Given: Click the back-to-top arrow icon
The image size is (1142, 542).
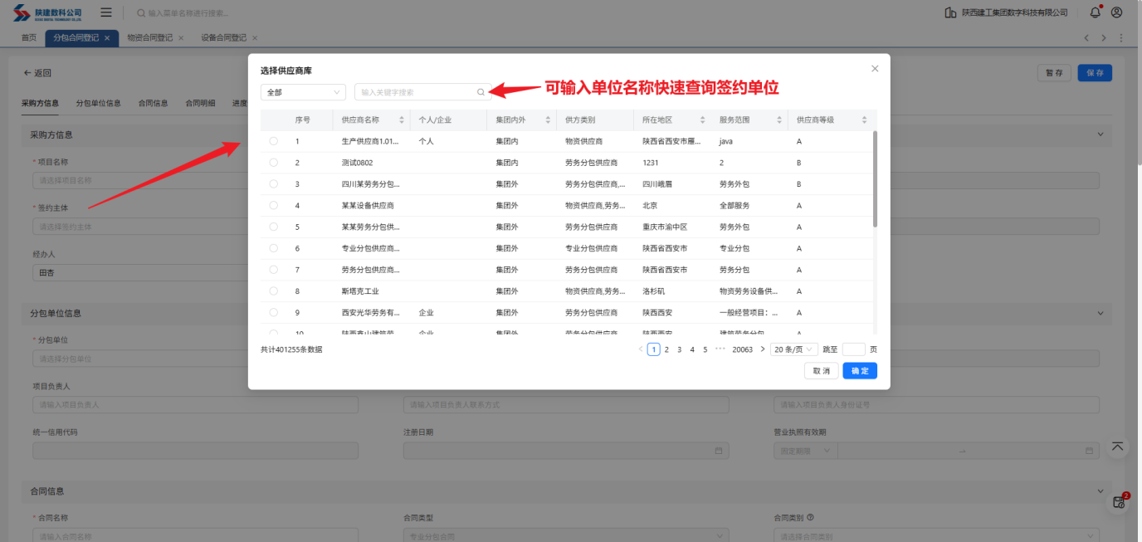Looking at the screenshot, I should 1118,447.
